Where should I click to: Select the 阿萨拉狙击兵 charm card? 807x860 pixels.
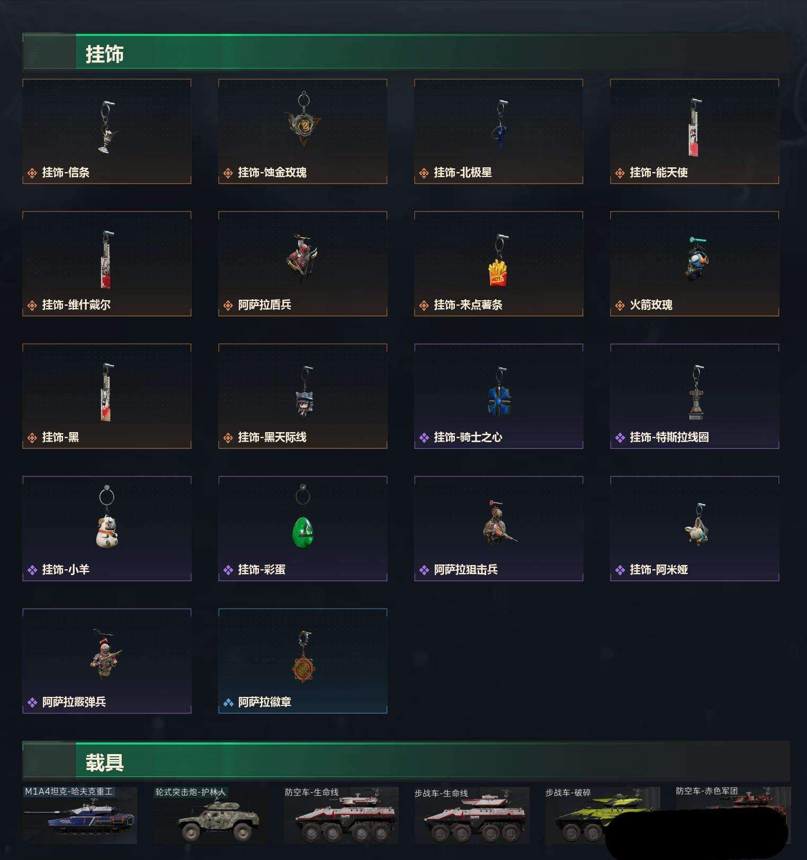499,528
